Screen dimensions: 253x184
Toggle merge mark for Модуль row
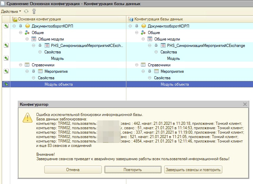(6, 58)
